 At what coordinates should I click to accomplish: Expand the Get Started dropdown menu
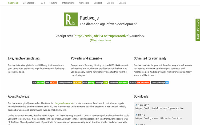[x=29, y=3]
